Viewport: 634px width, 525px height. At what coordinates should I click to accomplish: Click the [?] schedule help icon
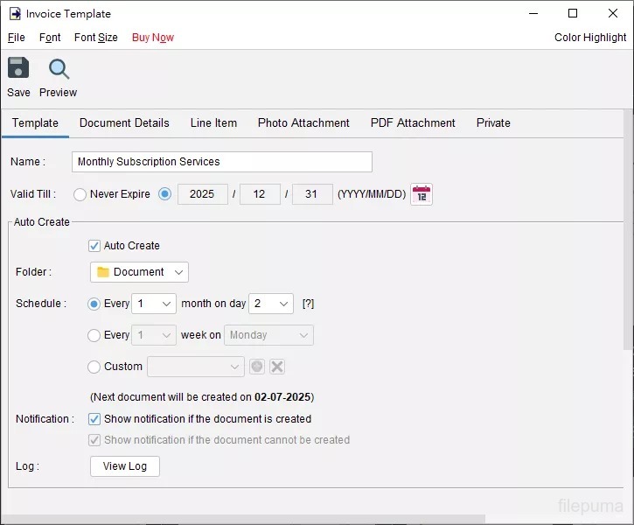click(308, 304)
